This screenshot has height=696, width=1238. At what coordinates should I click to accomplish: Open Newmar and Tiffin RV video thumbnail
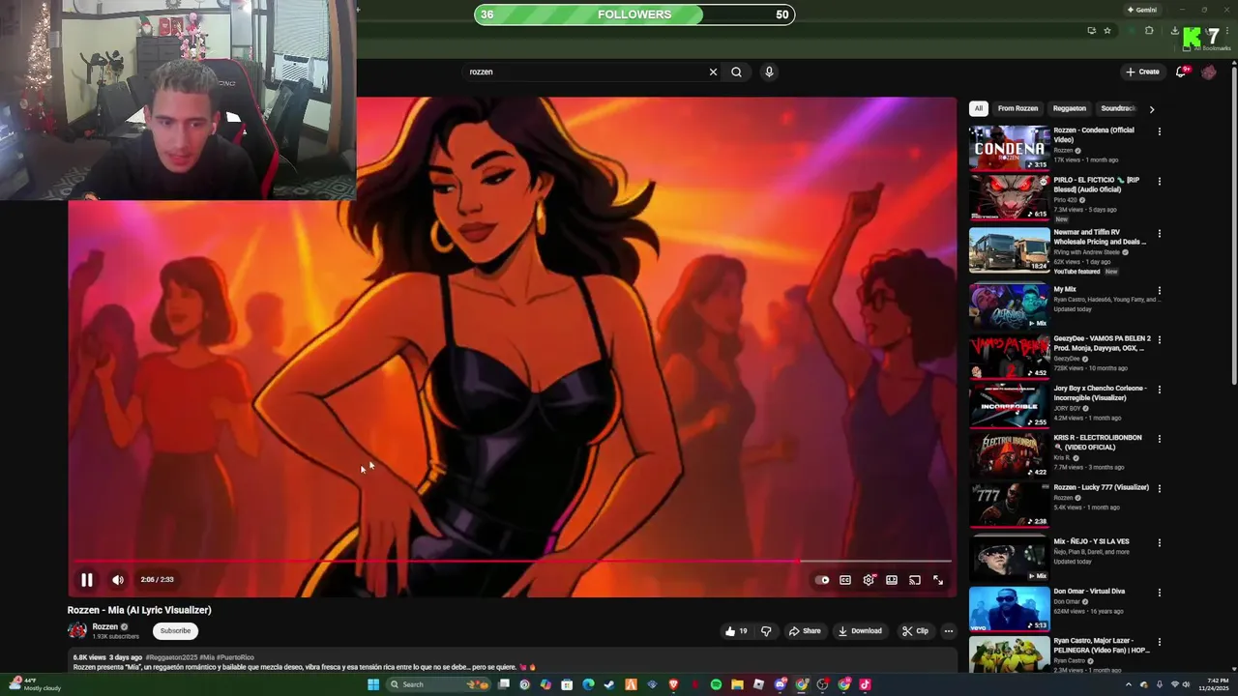(x=1009, y=249)
